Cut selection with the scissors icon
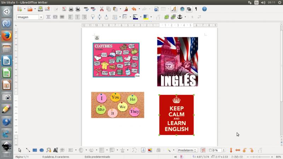 coord(102,9)
